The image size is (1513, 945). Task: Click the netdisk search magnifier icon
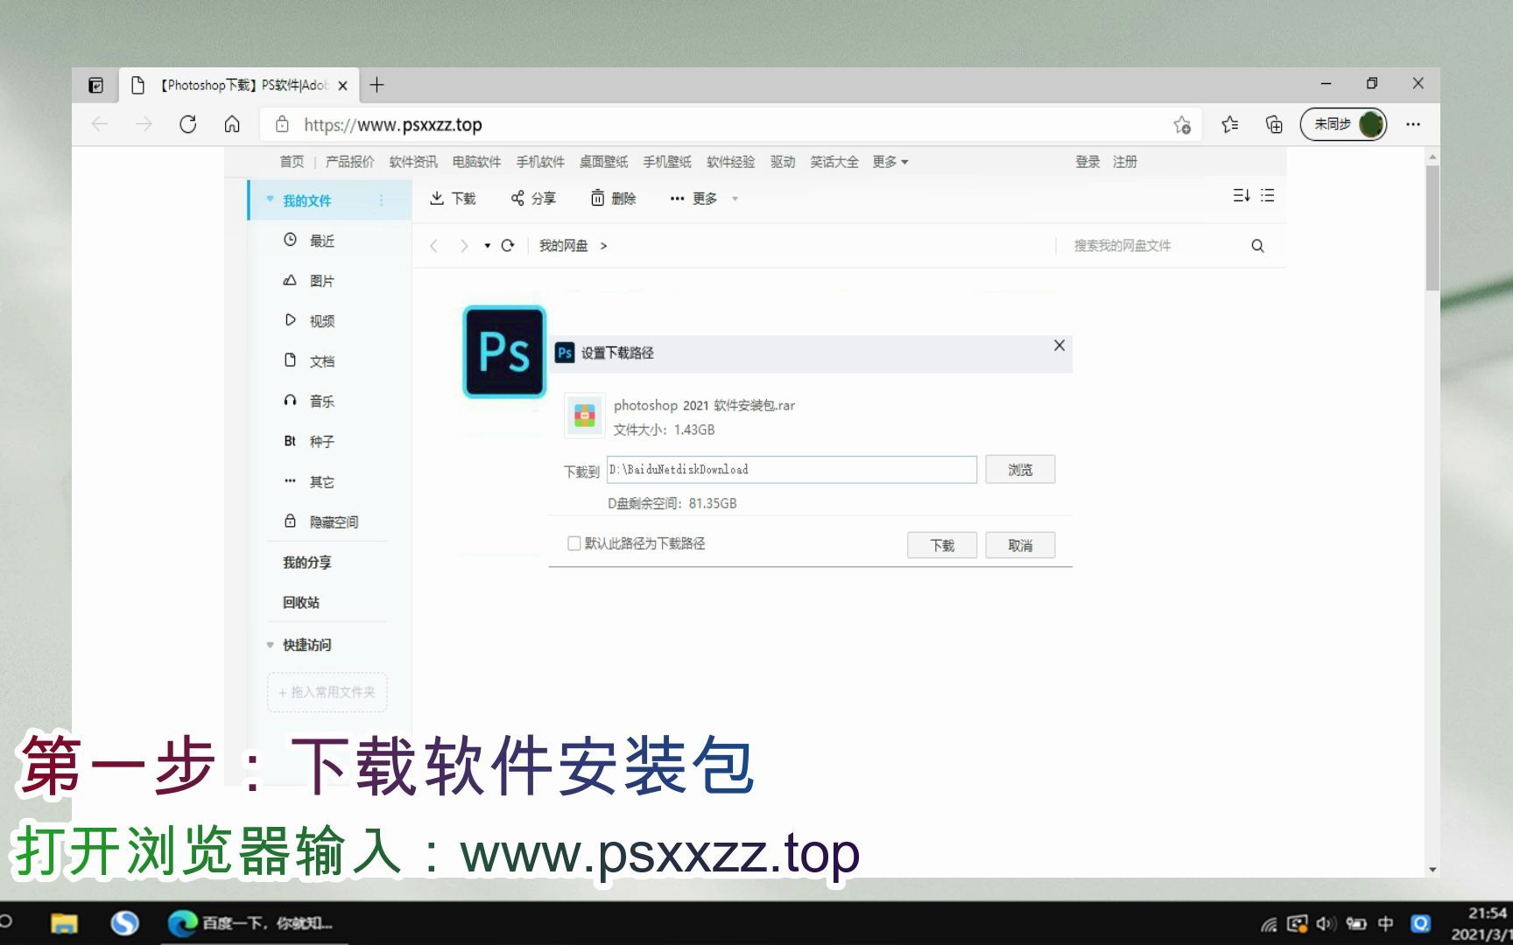click(1257, 246)
